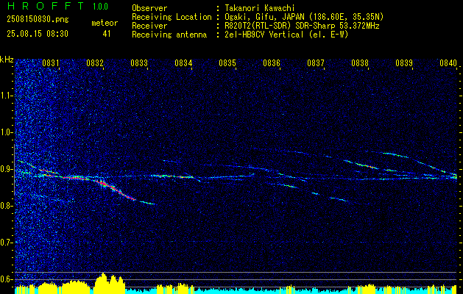
Task: Click the 2el-HB9CV Vertical antenna text
Action: click(x=286, y=35)
